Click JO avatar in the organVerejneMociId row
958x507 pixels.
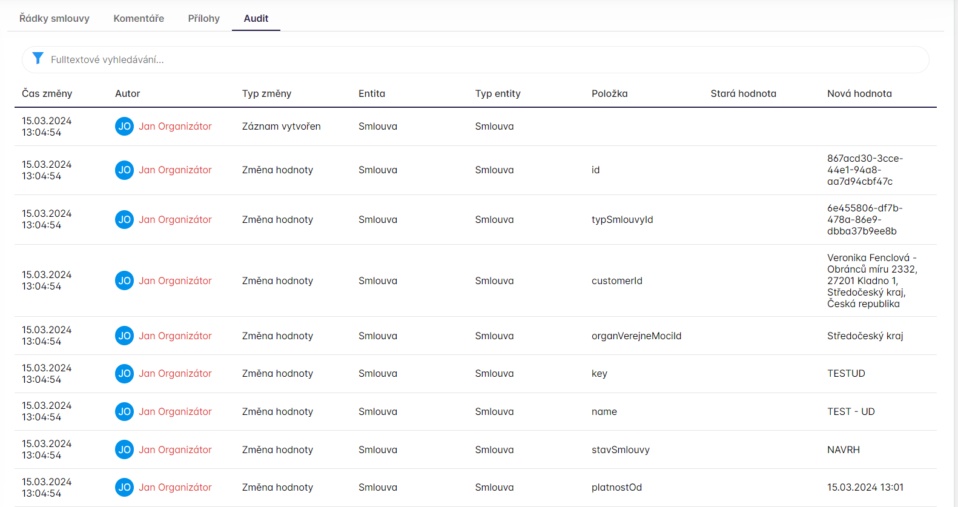coord(124,336)
